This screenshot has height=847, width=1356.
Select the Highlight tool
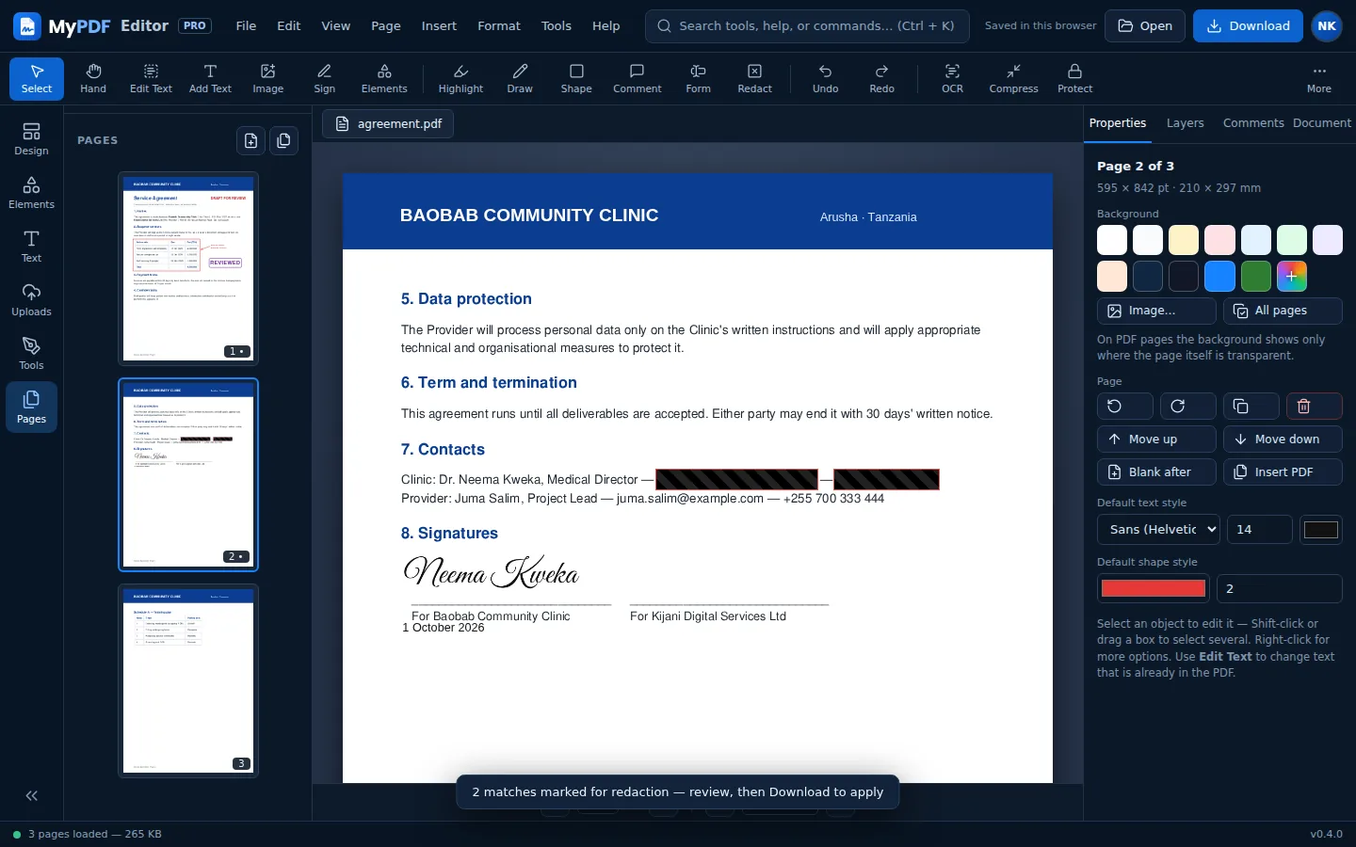460,78
